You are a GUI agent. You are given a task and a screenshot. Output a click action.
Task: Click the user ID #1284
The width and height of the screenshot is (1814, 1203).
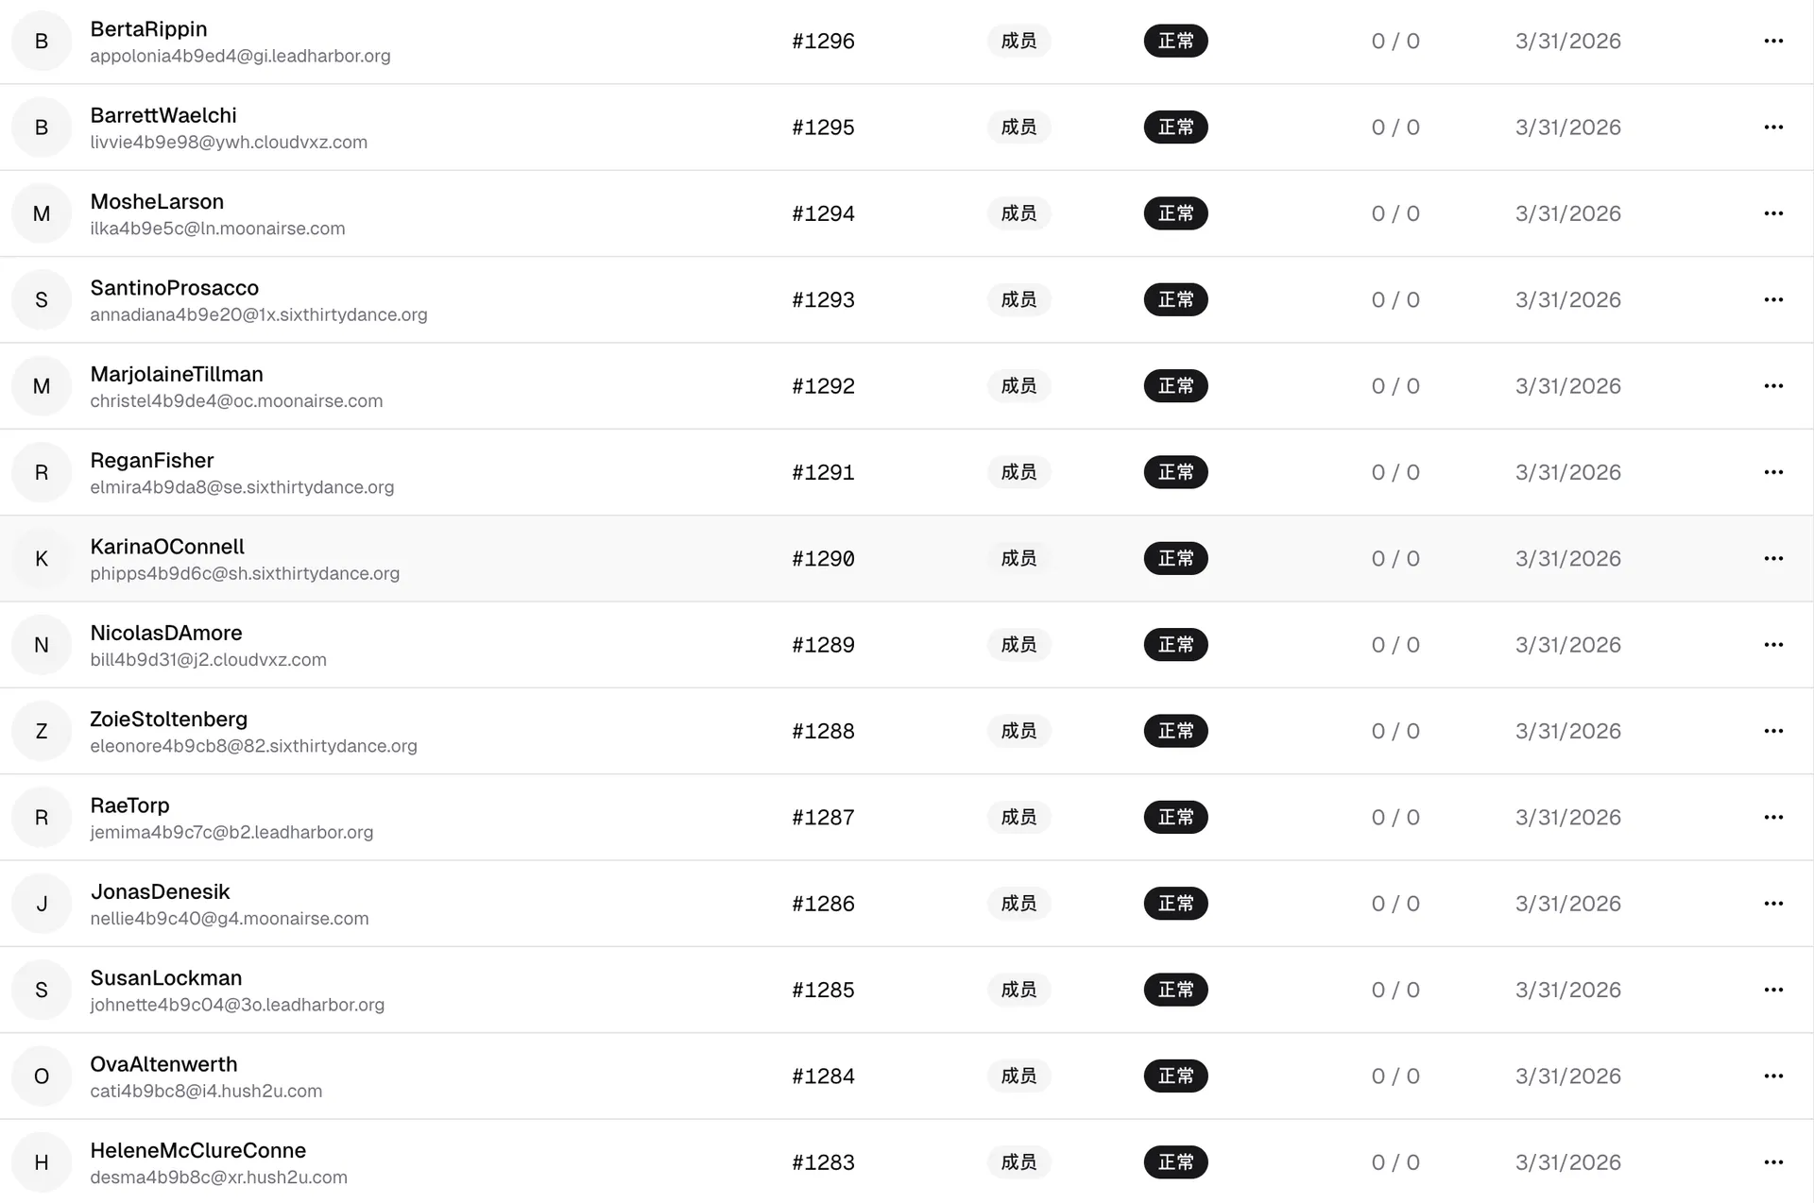823,1076
